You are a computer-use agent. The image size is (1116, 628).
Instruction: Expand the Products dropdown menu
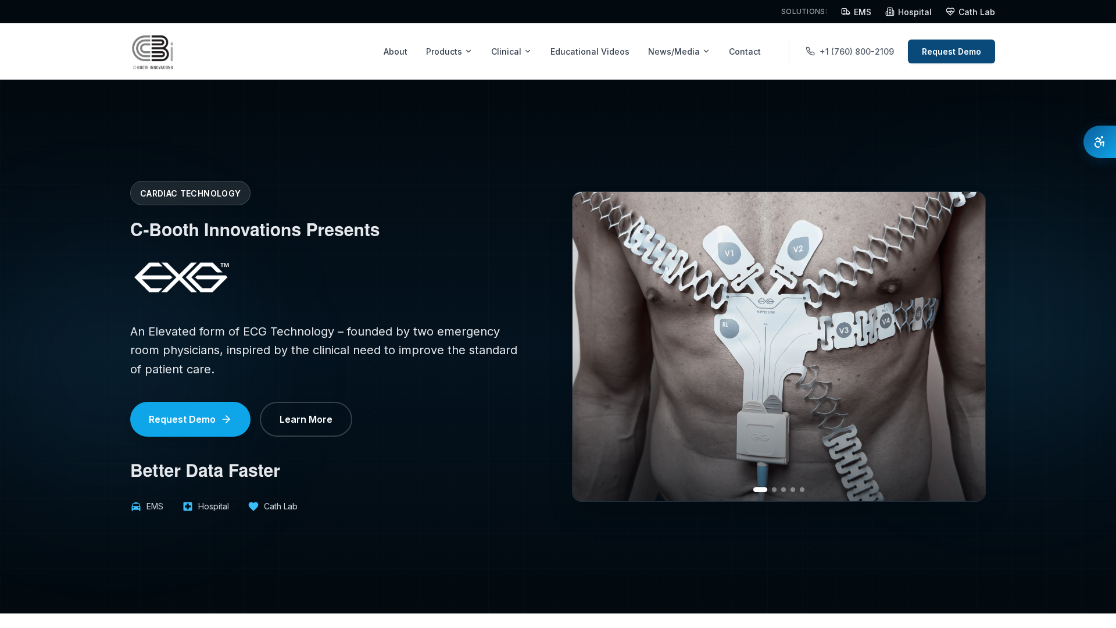449,51
